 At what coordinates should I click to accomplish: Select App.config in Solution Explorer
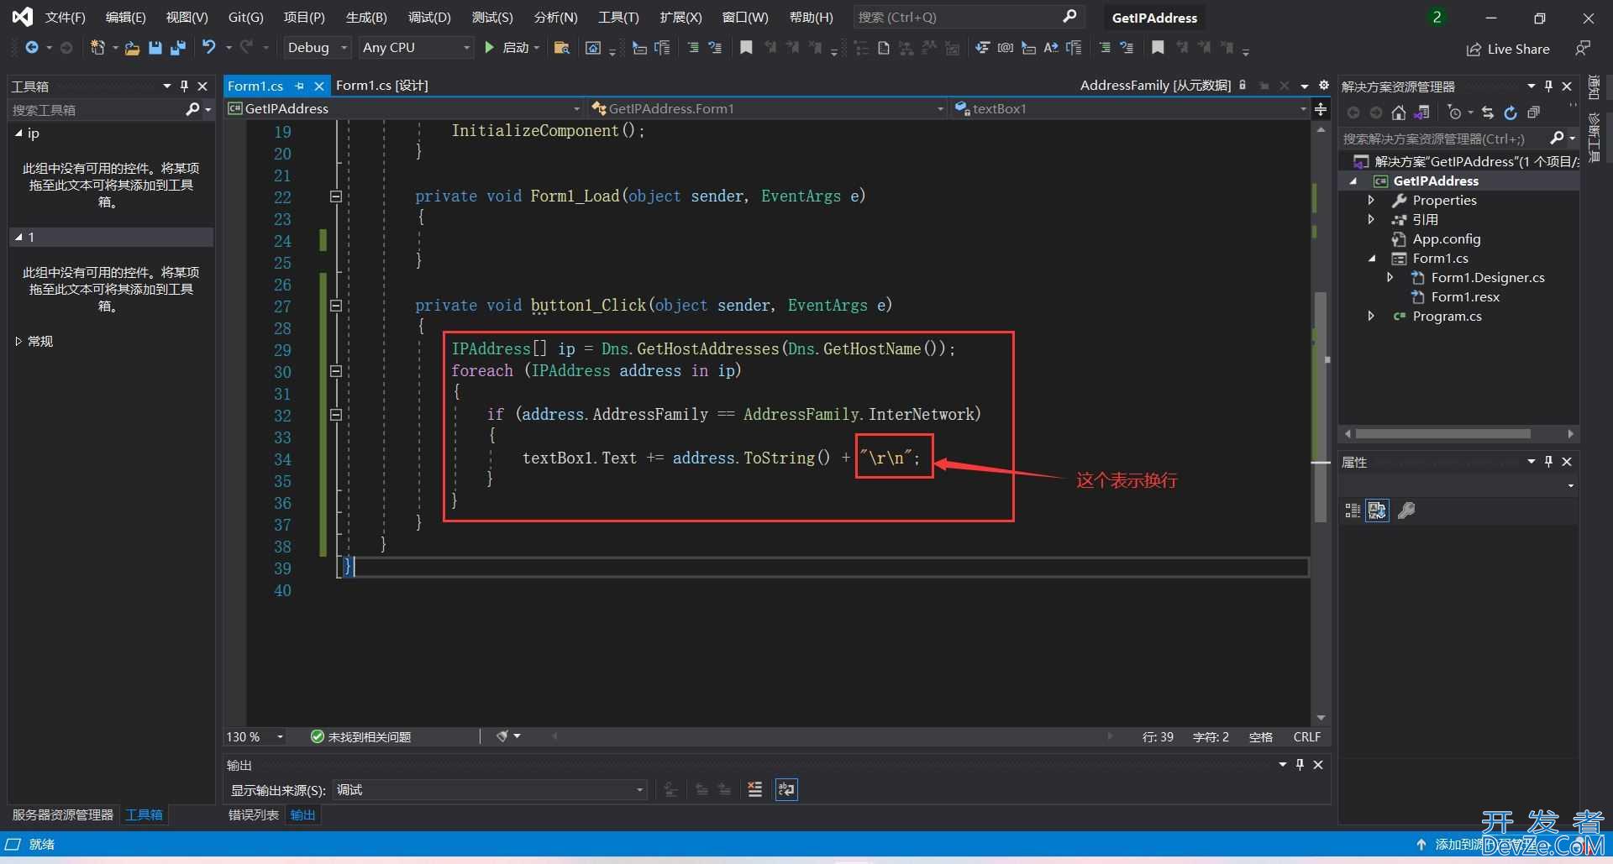click(1447, 238)
